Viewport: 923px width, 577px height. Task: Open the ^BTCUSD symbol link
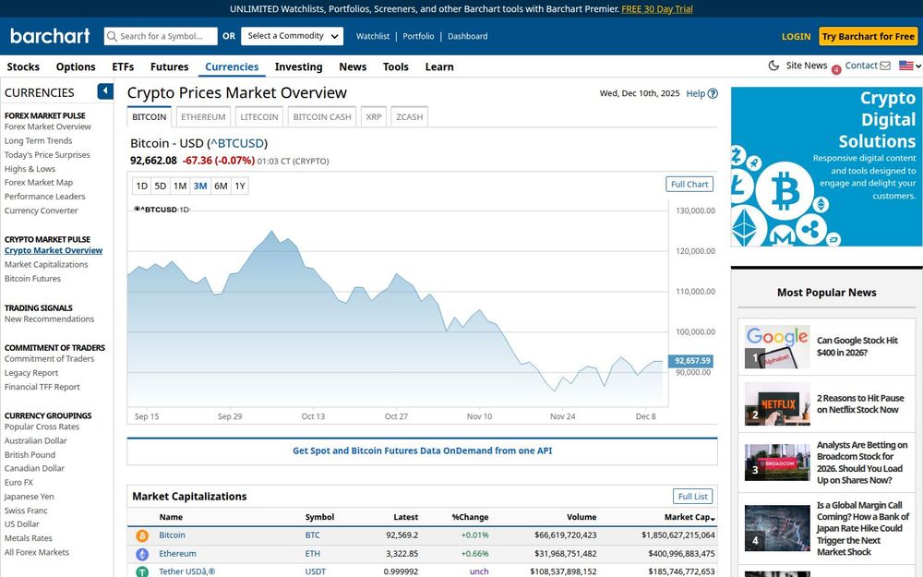[237, 143]
